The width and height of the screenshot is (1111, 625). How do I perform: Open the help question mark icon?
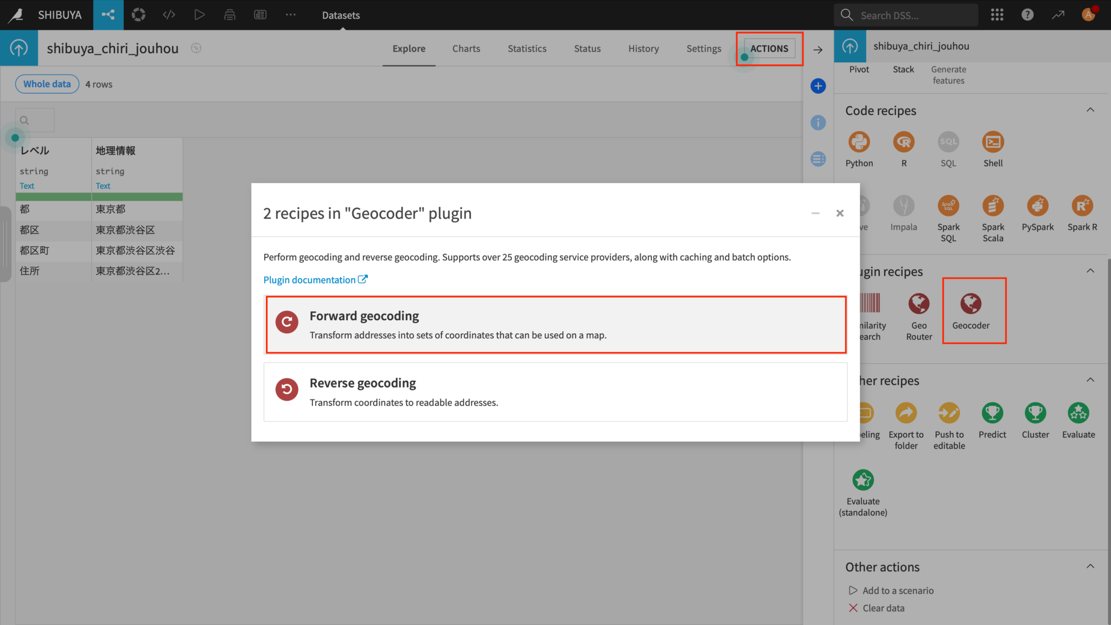click(x=1027, y=15)
